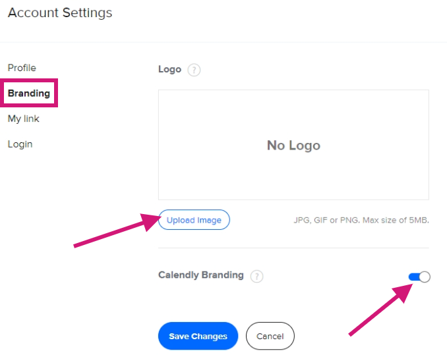Viewport: 447px width, 355px height.
Task: Go to the My link section
Action: (23, 119)
